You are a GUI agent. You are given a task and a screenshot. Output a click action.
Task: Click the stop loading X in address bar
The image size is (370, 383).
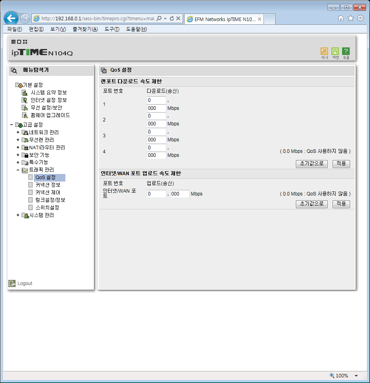point(178,19)
